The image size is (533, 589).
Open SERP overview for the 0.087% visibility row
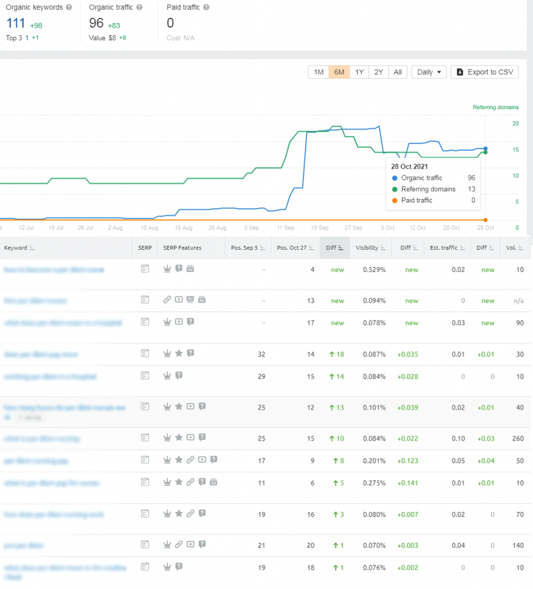tap(144, 354)
